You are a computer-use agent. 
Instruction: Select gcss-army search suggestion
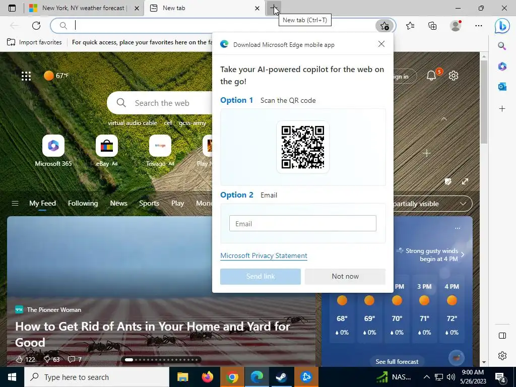pos(192,123)
